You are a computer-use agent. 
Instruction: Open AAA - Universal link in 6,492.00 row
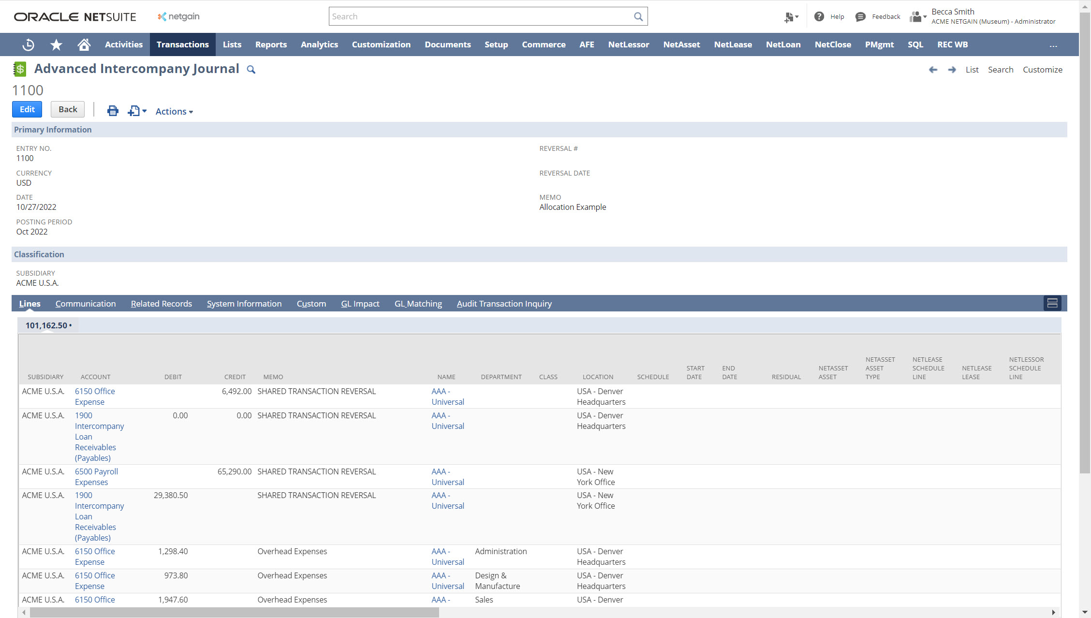pos(448,397)
